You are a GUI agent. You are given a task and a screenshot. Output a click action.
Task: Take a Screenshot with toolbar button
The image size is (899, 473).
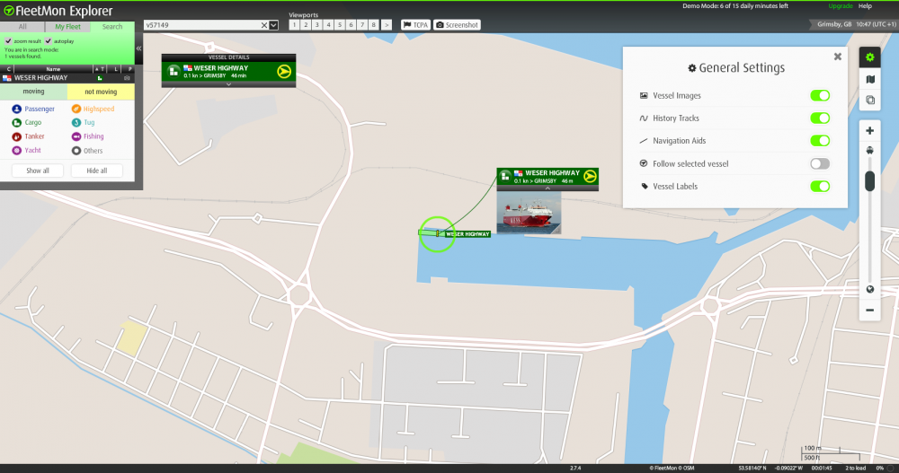pos(457,24)
